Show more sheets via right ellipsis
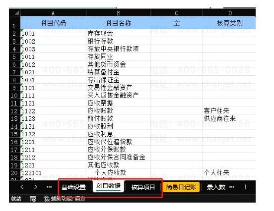 pos(232,187)
